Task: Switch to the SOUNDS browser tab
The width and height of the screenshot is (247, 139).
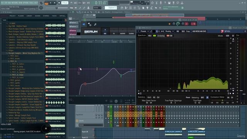Action: point(37,16)
